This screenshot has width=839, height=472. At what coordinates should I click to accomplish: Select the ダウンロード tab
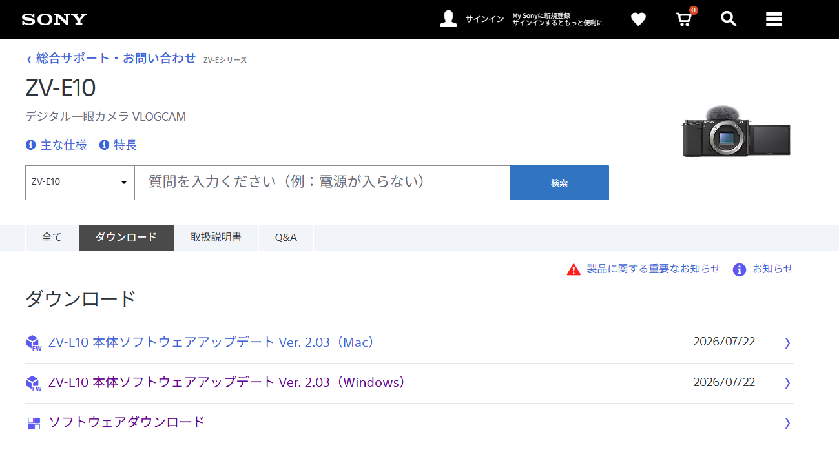[126, 238]
